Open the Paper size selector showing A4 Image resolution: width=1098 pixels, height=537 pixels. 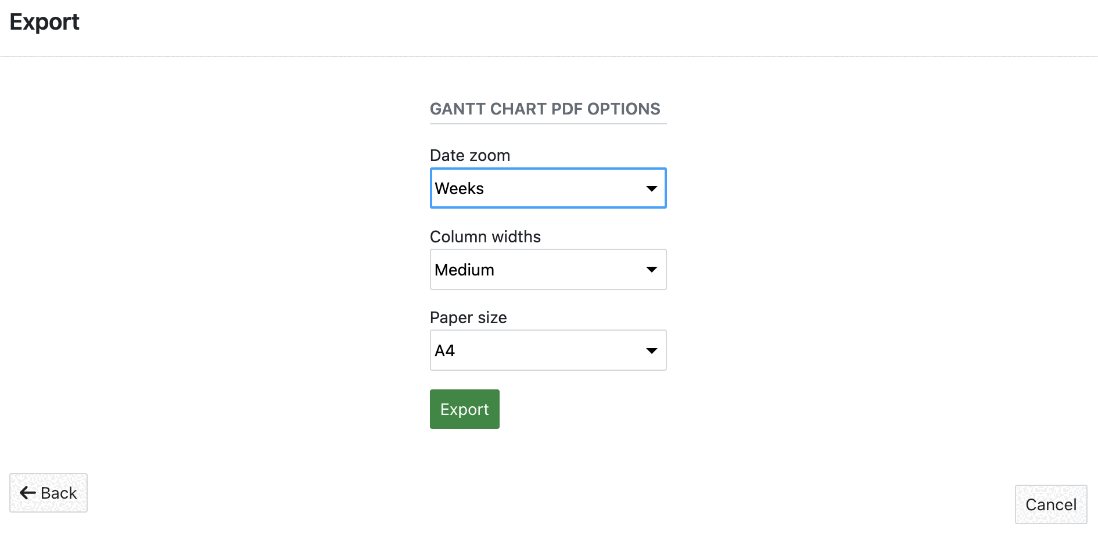coord(547,350)
